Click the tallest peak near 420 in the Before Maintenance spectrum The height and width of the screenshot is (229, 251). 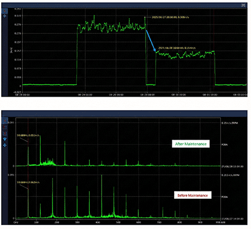102,195
